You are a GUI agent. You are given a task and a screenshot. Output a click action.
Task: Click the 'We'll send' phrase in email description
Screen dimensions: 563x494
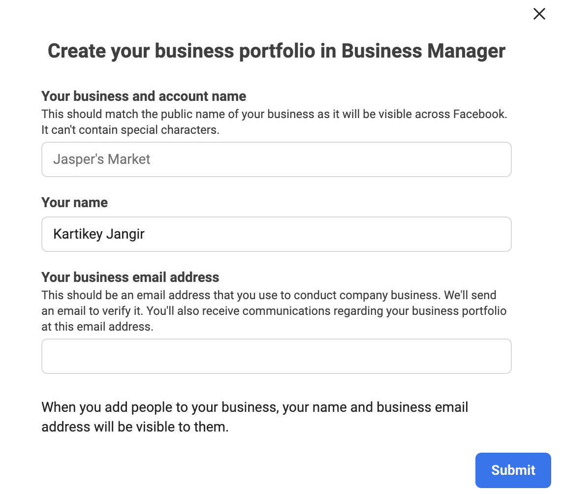(x=470, y=295)
